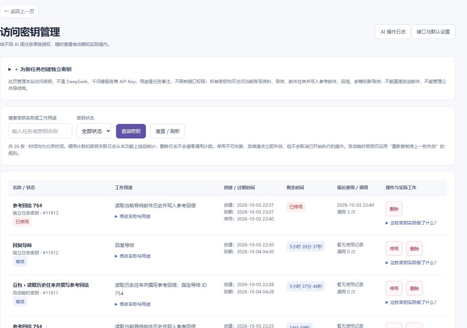Go back via 返回上一页 button
467x328 pixels.
19,11
